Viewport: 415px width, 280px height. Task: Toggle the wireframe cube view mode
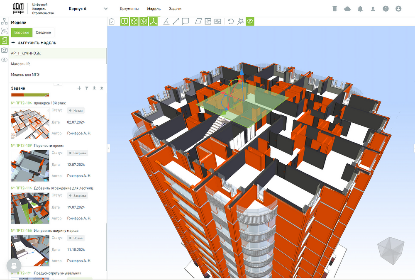[144, 22]
